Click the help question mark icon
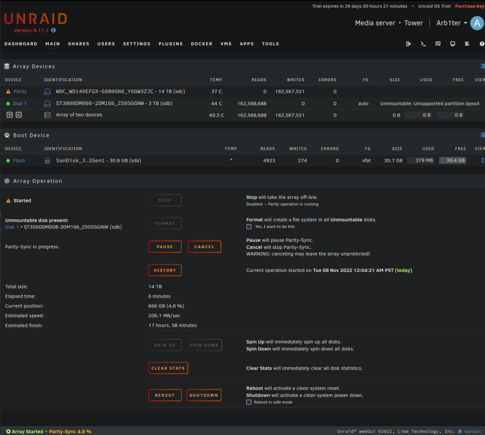This screenshot has height=435, width=485. (x=482, y=44)
